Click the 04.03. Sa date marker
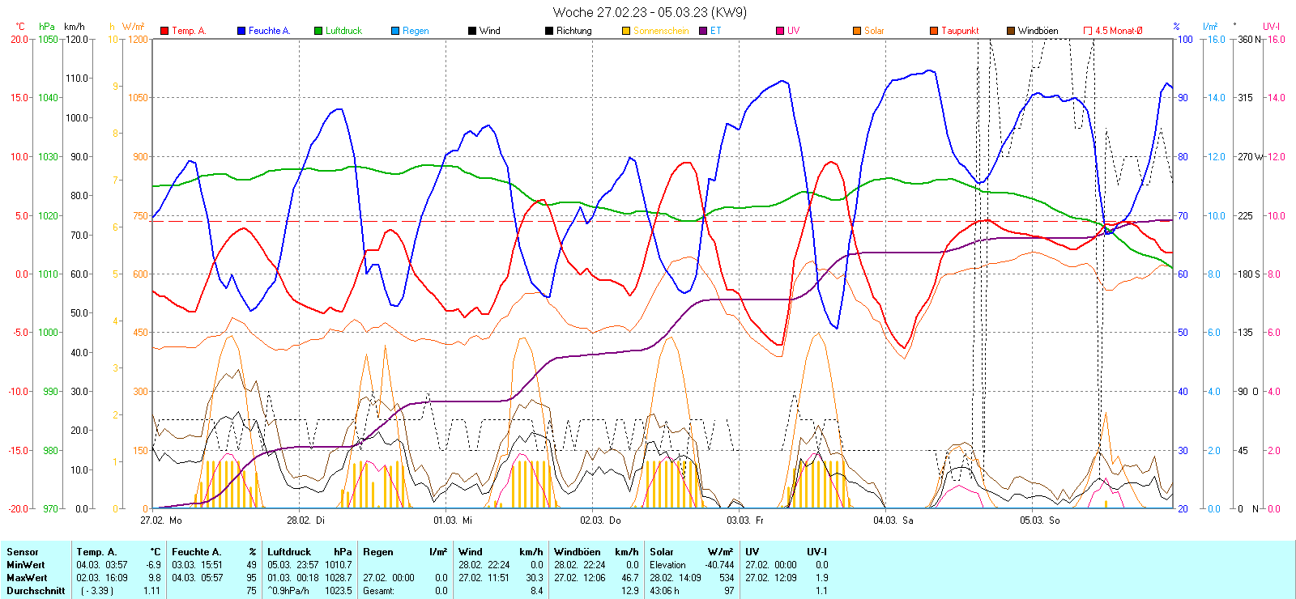 point(893,520)
